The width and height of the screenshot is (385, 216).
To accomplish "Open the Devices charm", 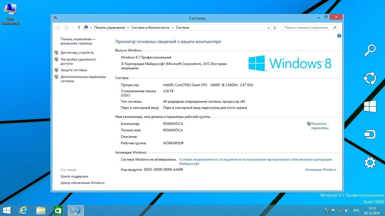I will click(x=370, y=134).
